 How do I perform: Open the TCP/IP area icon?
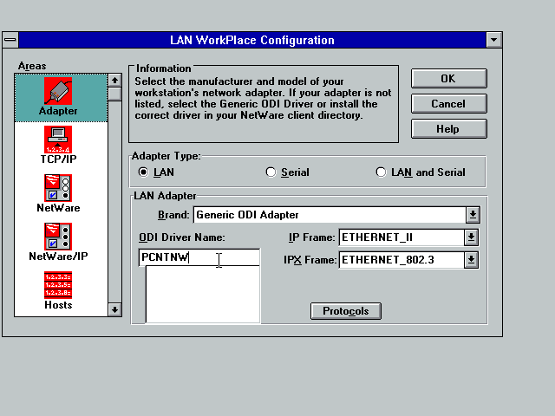click(x=58, y=140)
